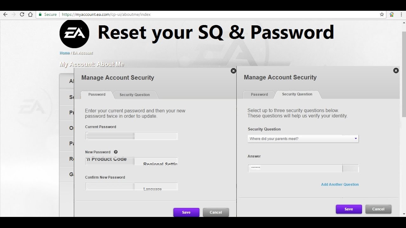Click the Add Another Question link
Image resolution: width=406 pixels, height=228 pixels.
tap(340, 184)
